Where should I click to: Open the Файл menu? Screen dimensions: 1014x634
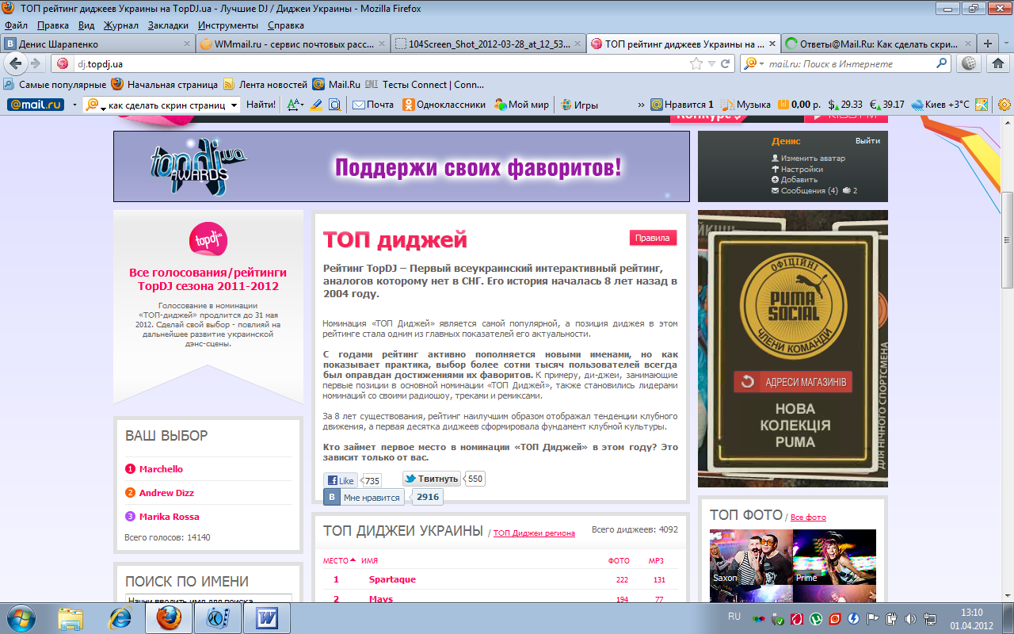[16, 26]
